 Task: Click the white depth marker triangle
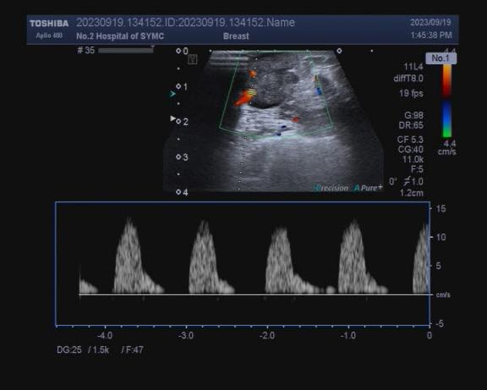click(172, 118)
